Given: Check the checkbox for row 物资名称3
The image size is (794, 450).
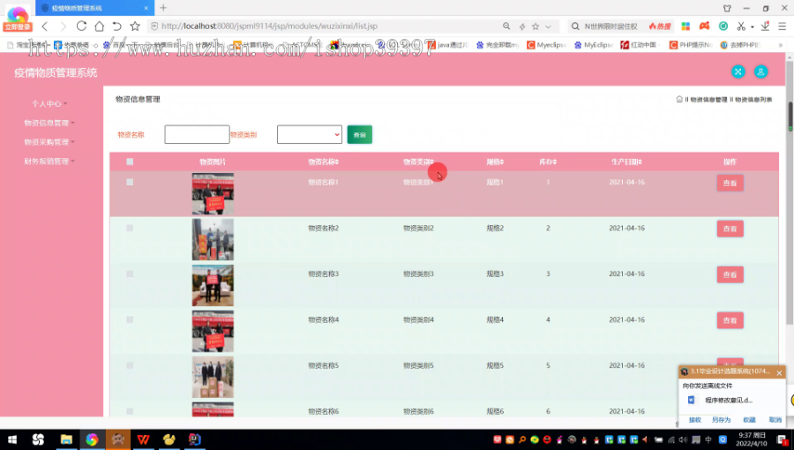Looking at the screenshot, I should (130, 274).
